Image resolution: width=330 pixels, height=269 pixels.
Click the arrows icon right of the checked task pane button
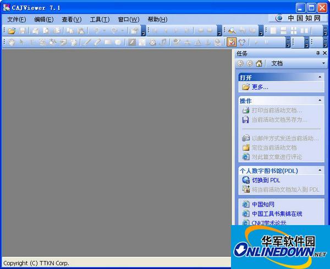click(x=242, y=42)
